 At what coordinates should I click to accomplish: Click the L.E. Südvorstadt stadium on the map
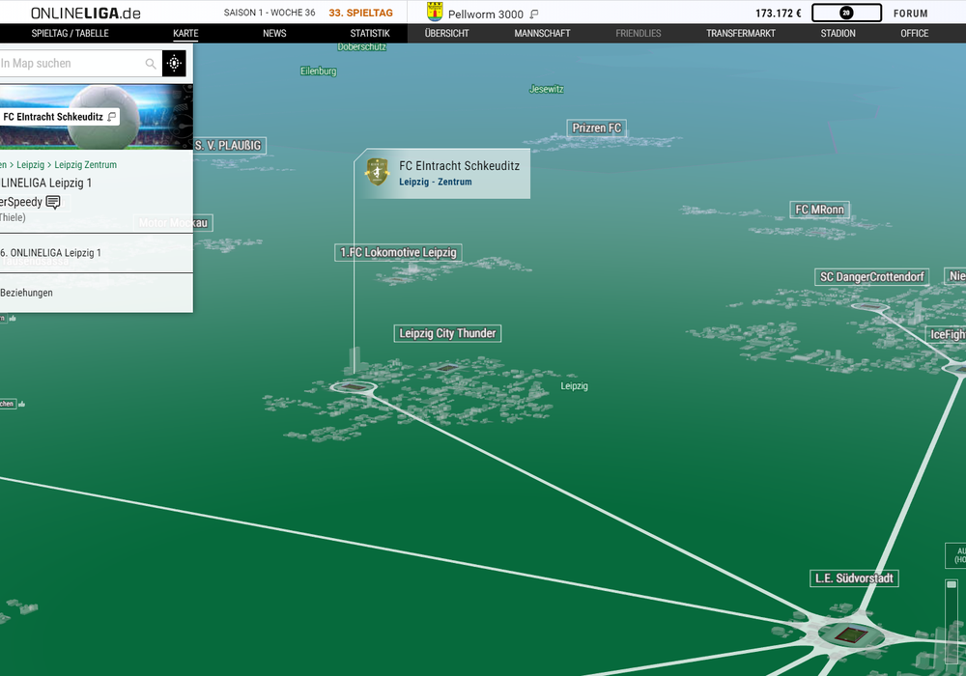coord(851,634)
